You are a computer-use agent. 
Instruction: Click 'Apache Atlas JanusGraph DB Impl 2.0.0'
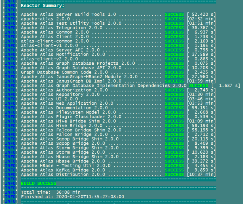pos(71,81)
